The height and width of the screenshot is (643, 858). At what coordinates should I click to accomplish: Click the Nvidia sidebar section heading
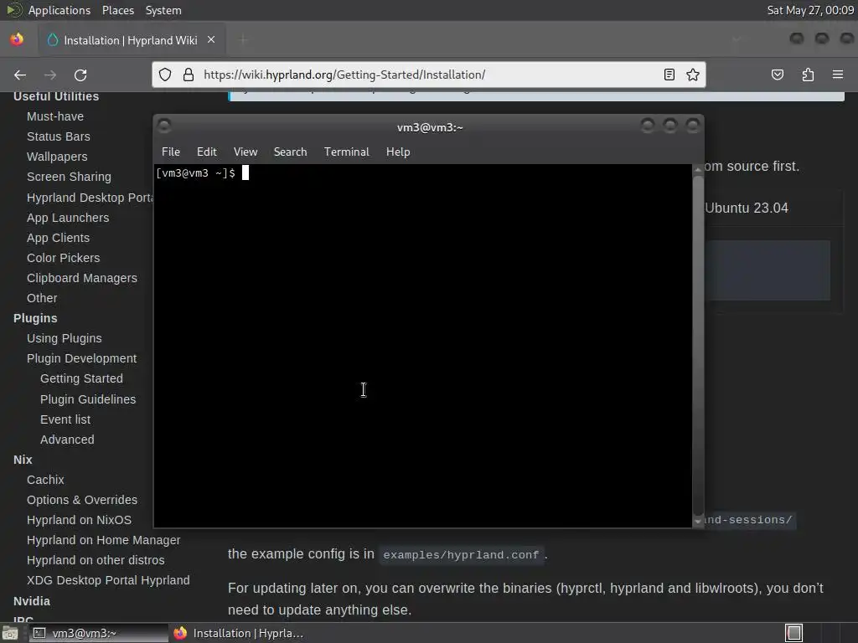click(32, 601)
